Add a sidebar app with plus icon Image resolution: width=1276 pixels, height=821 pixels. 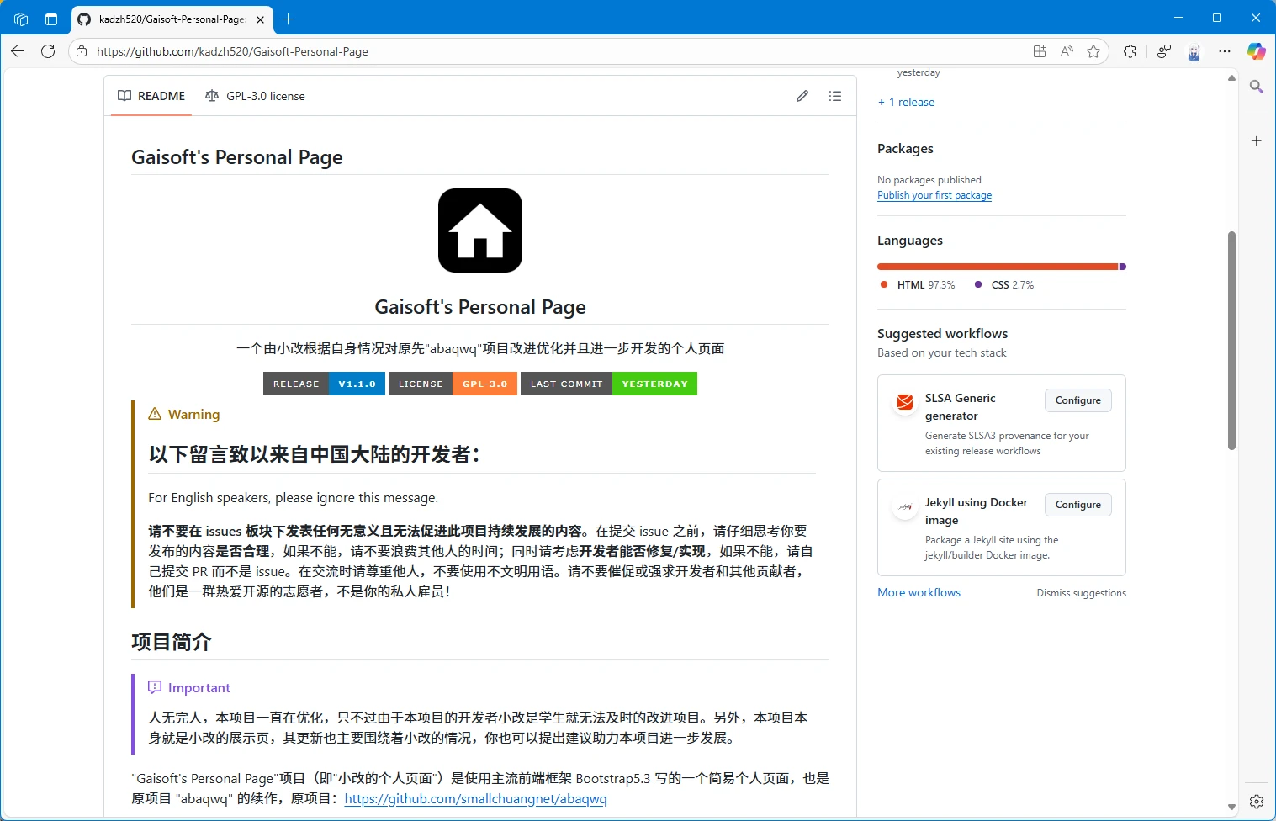1256,141
